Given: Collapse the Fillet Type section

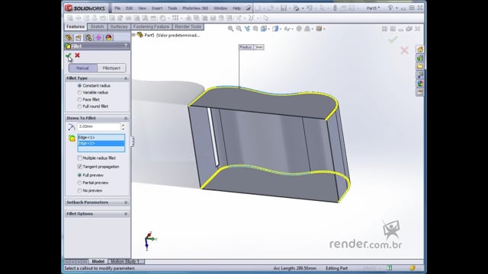Looking at the screenshot, I should tap(126, 78).
